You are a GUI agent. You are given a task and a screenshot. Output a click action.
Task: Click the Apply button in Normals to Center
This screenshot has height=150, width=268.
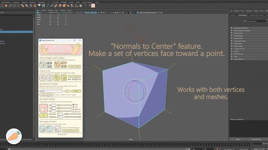tap(76, 91)
